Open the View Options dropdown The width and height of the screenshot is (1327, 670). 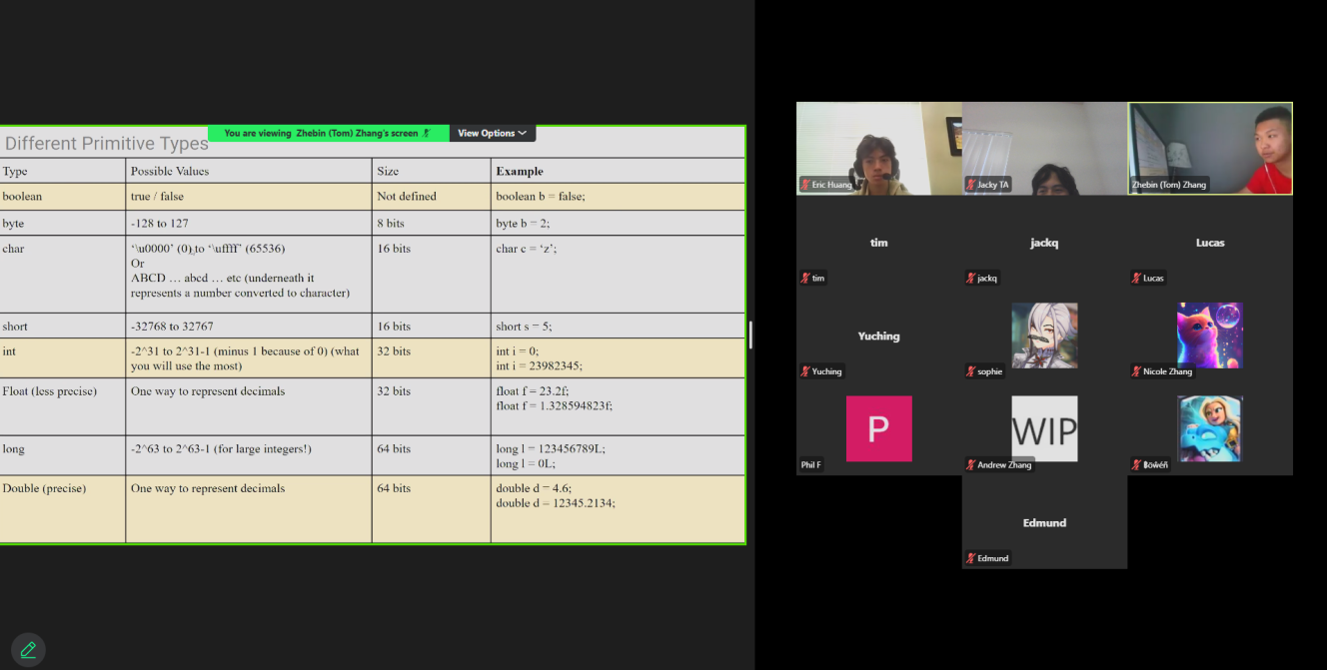click(492, 133)
